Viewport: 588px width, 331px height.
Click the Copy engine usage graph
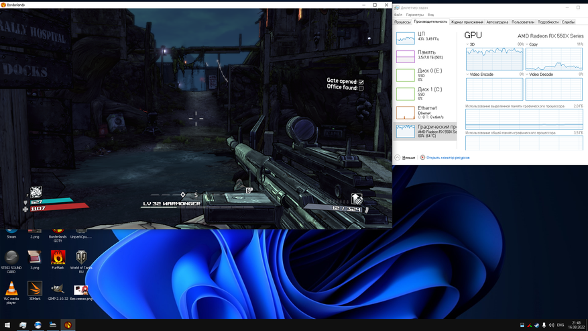click(x=554, y=58)
